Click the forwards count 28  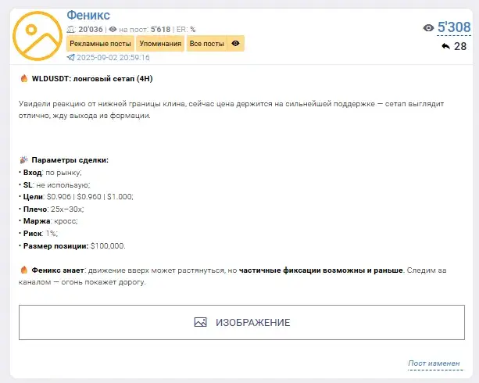(460, 46)
